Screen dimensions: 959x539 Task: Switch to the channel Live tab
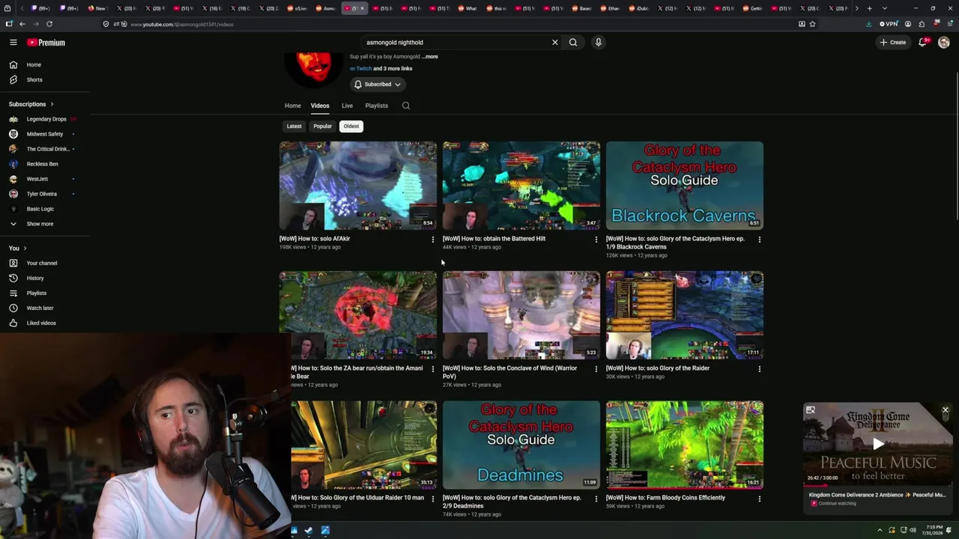coord(348,106)
